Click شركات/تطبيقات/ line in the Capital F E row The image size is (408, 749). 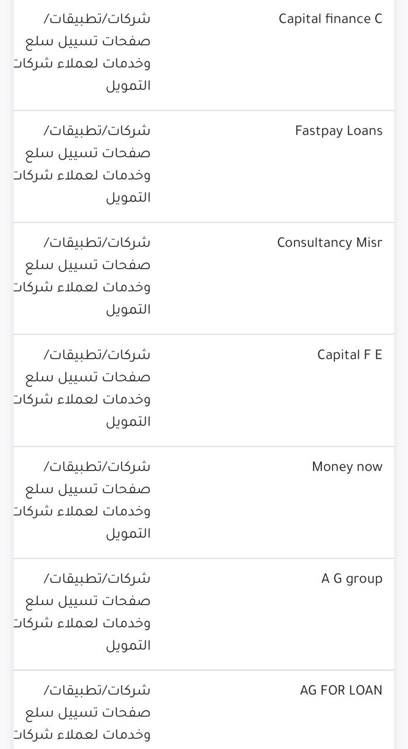pyautogui.click(x=97, y=354)
